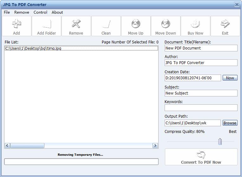Click the Now button for creation date
242x177 pixels.
[x=230, y=78]
